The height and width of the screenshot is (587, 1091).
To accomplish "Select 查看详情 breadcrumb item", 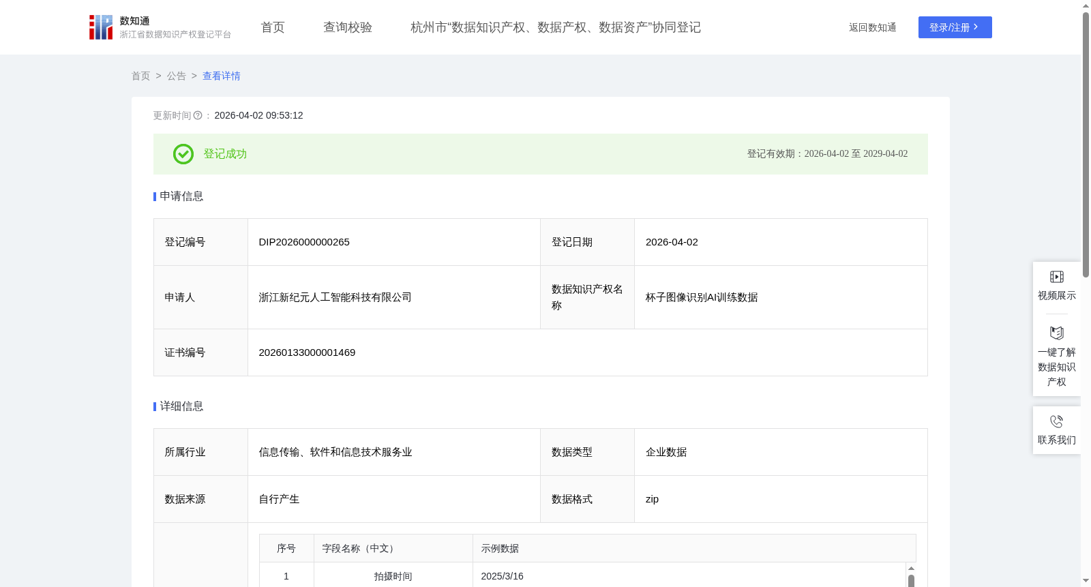I will [222, 76].
